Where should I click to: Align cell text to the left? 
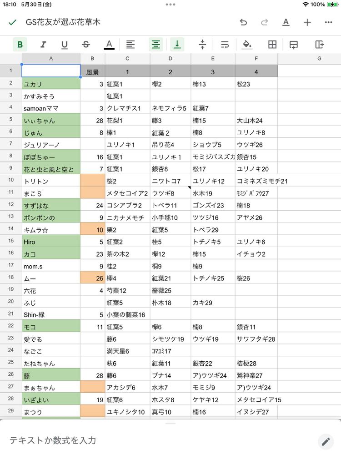[x=130, y=44]
